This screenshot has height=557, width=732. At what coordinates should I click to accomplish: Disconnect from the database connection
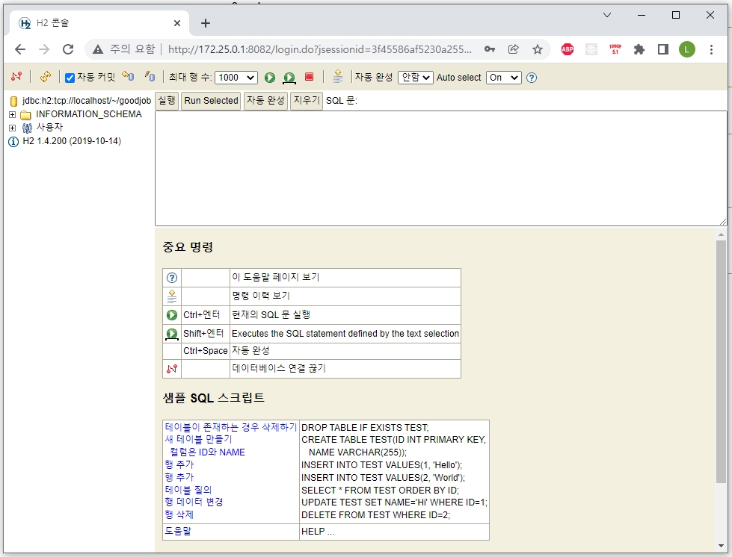[x=18, y=77]
